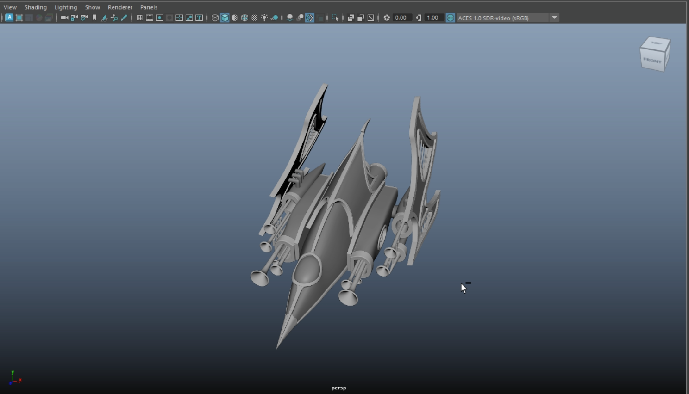The height and width of the screenshot is (394, 689).
Task: Turn off the color management ON button
Action: pyautogui.click(x=450, y=18)
